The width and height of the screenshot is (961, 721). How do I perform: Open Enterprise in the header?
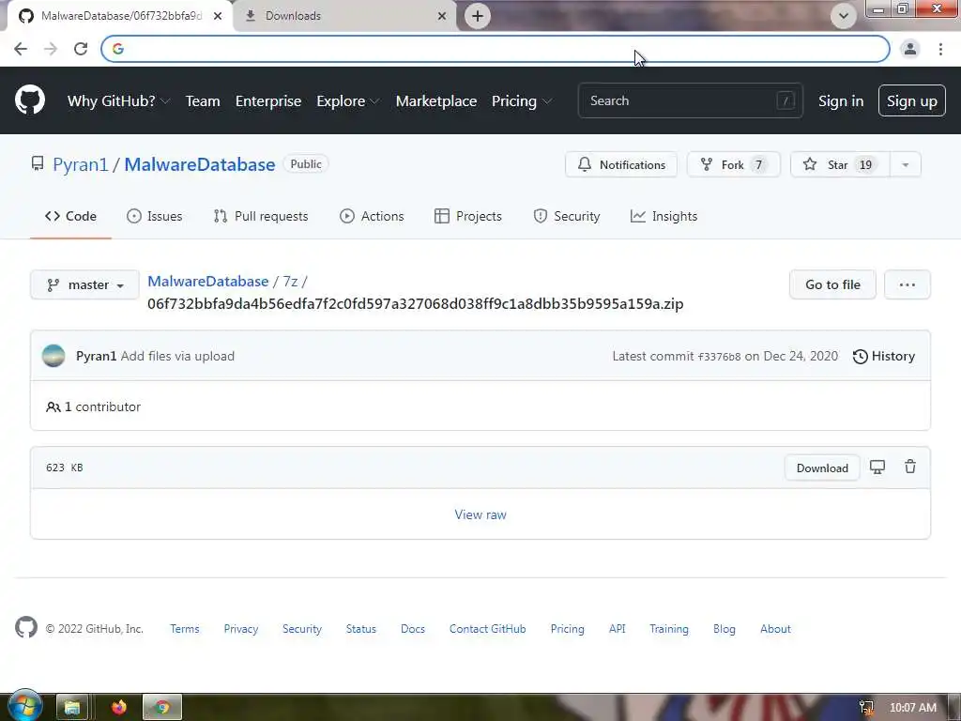(268, 101)
